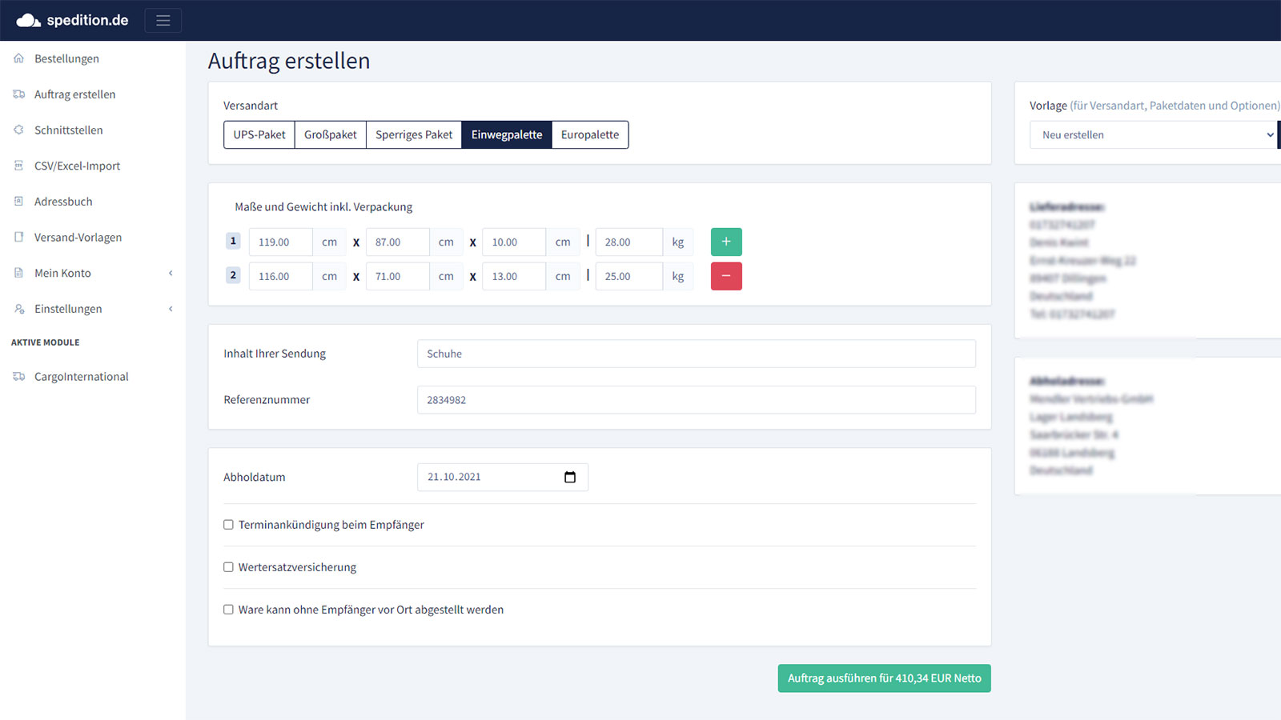
Task: Select Europalette shipping type
Action: pos(590,134)
